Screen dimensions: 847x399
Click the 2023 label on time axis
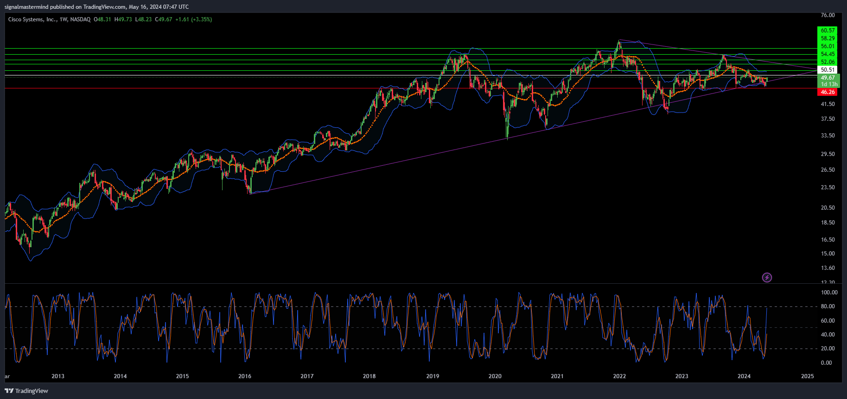[681, 376]
